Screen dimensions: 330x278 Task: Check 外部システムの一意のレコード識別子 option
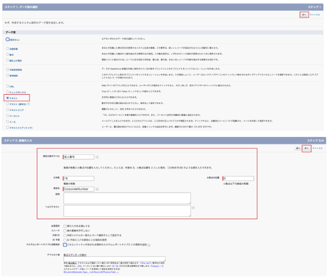[64, 235]
